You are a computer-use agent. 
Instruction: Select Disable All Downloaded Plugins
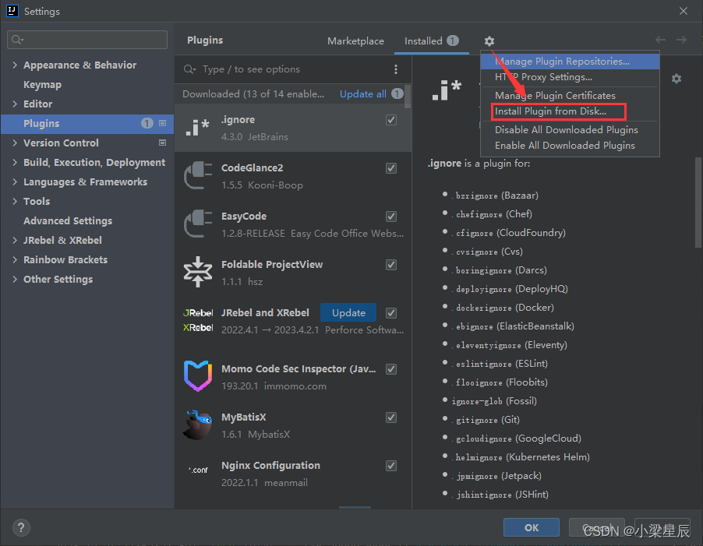(570, 130)
